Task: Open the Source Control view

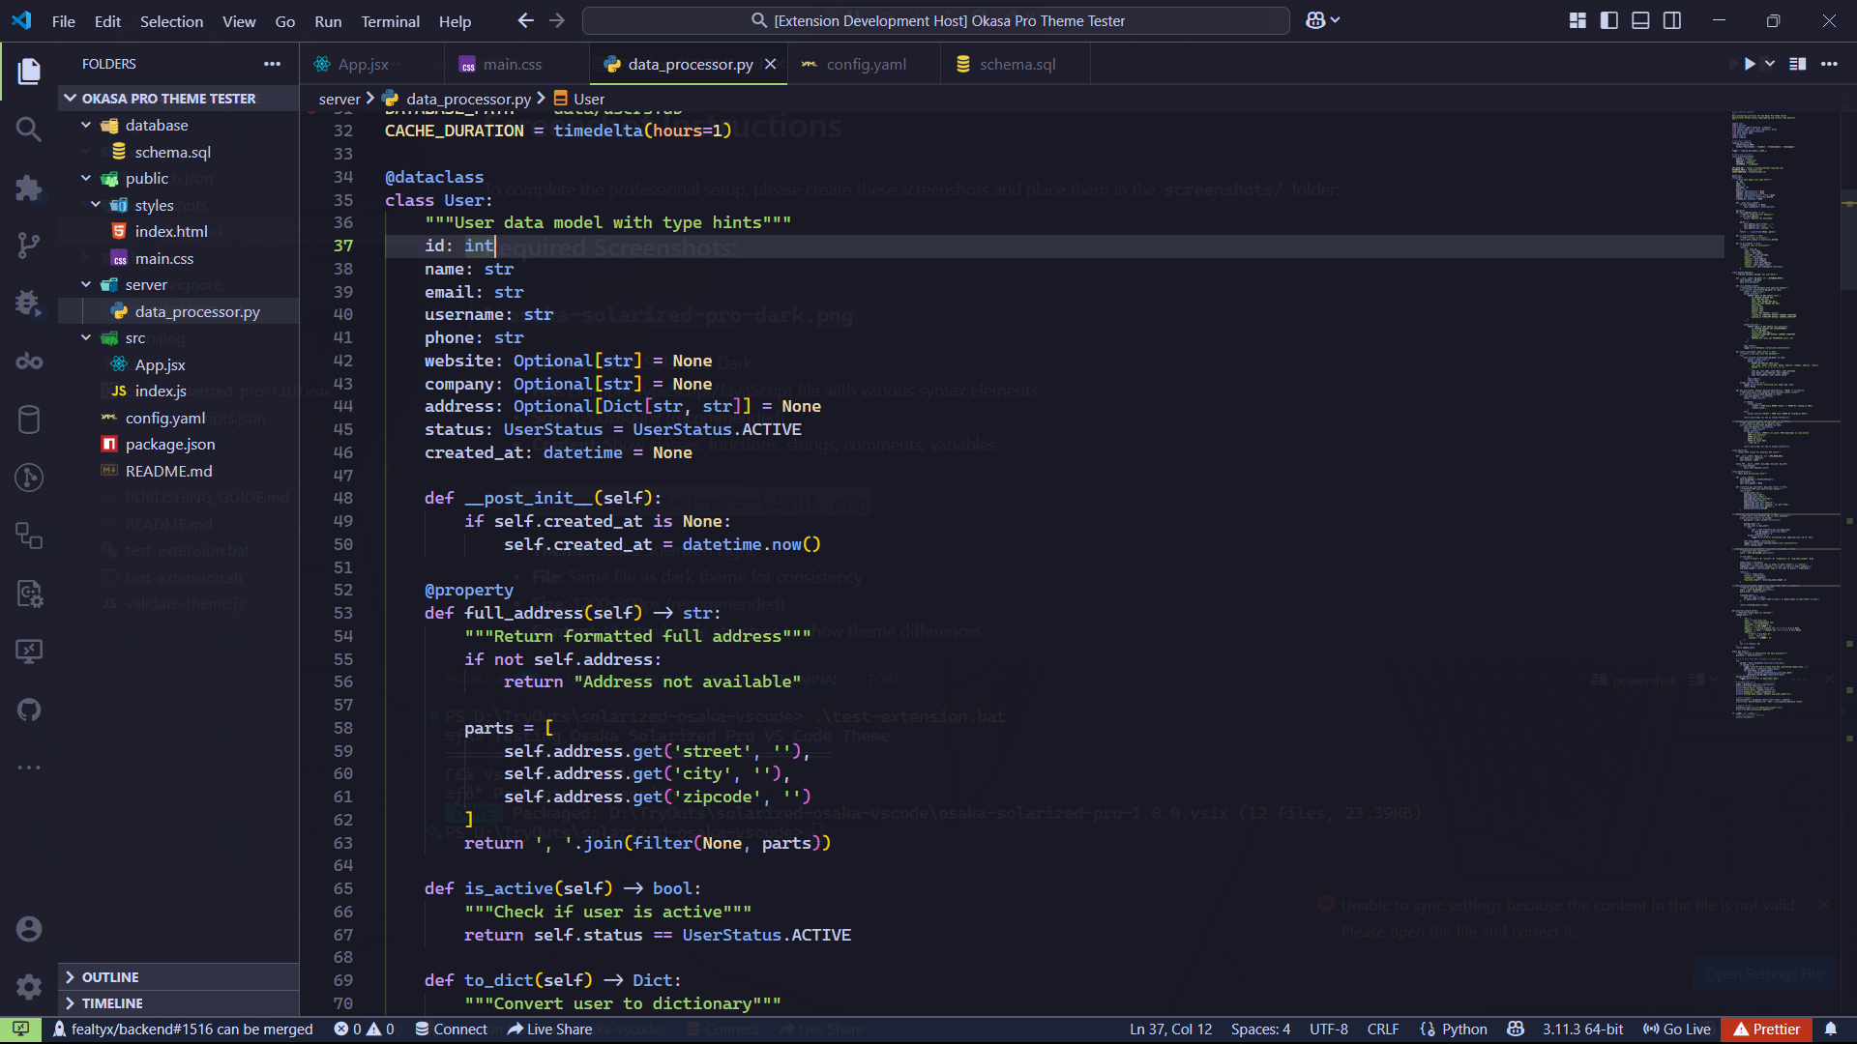Action: pos(29,246)
